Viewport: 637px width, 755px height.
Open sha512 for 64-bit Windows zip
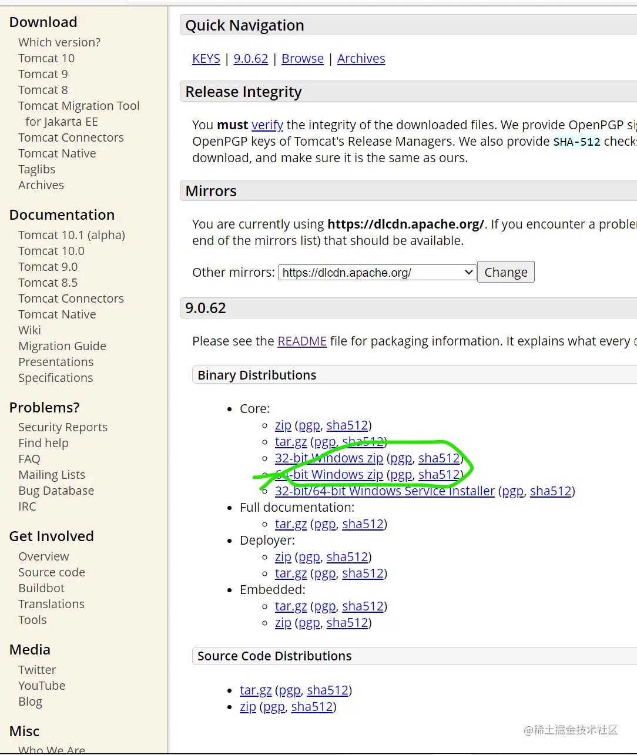(440, 475)
